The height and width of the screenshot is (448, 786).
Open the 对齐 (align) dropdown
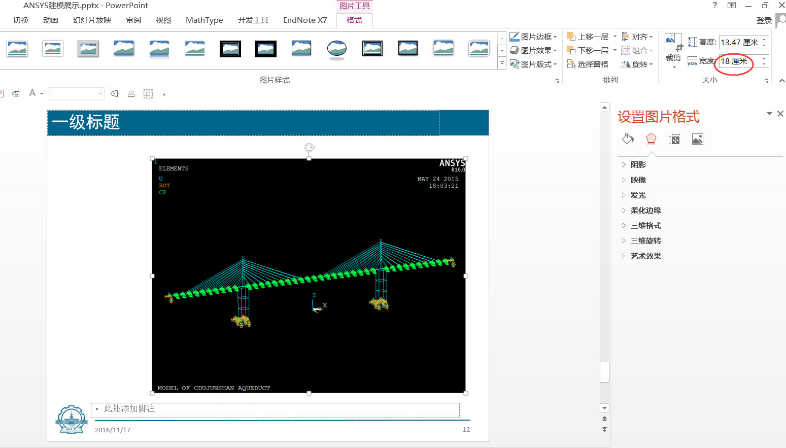(x=637, y=37)
